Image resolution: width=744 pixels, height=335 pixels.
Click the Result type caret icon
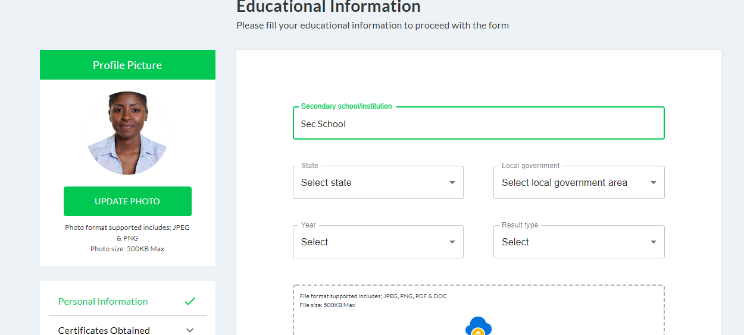coord(653,242)
